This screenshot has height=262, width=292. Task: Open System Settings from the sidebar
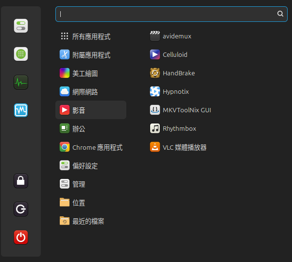click(21, 26)
